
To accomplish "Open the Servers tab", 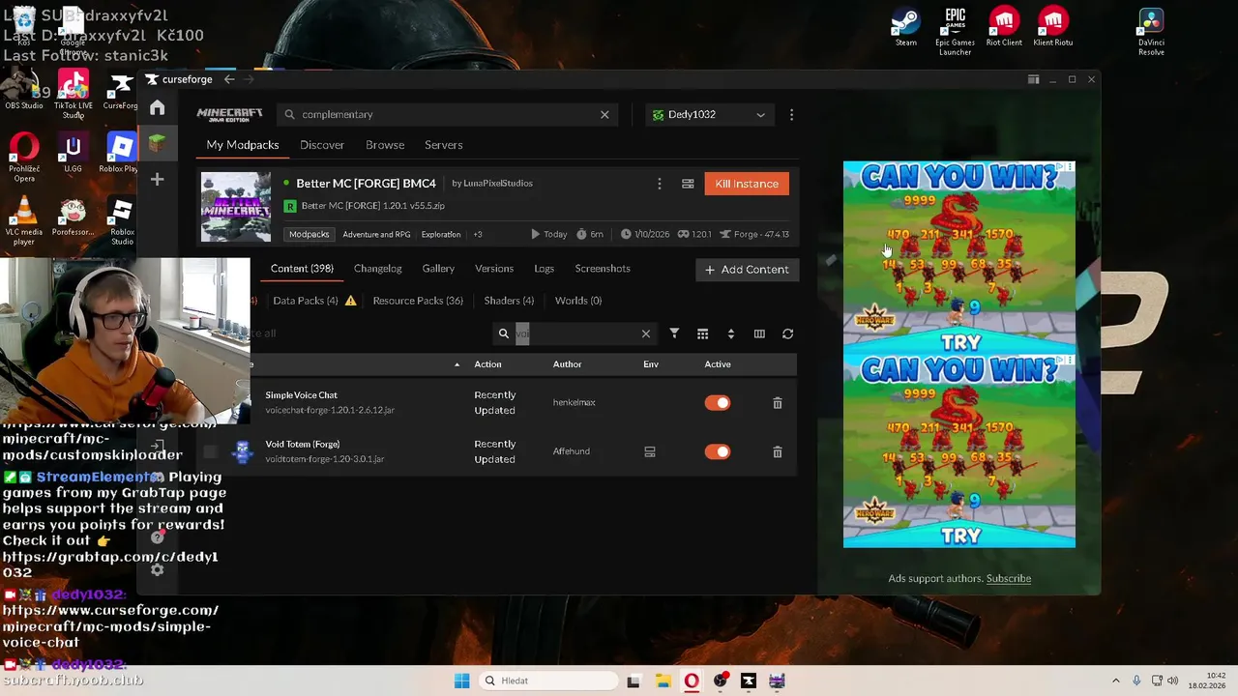I will [444, 145].
